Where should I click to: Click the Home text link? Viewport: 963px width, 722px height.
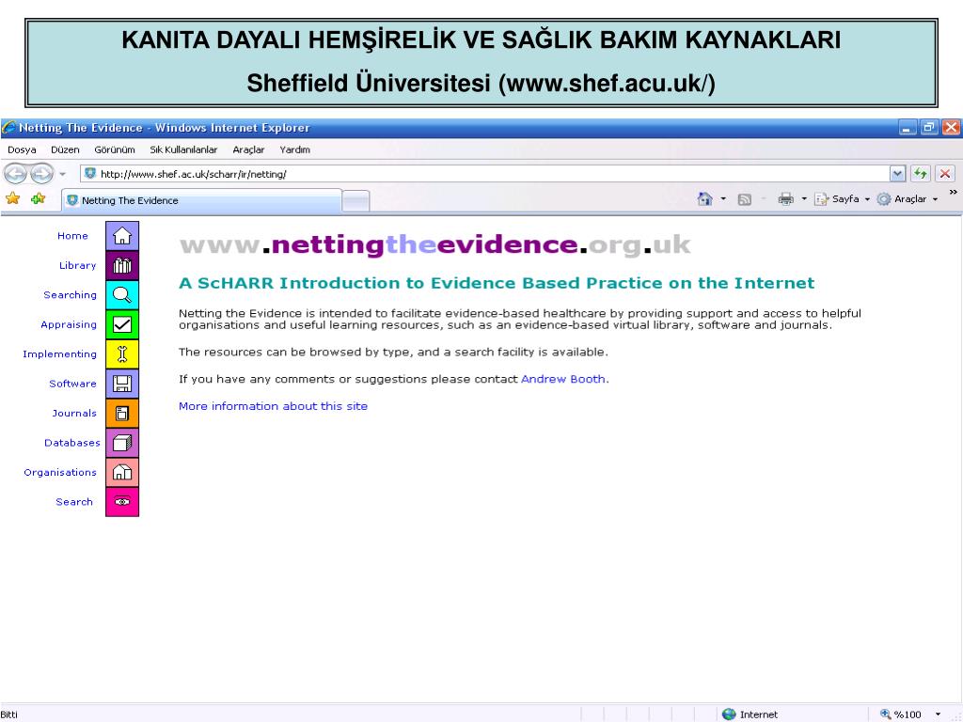click(x=72, y=236)
